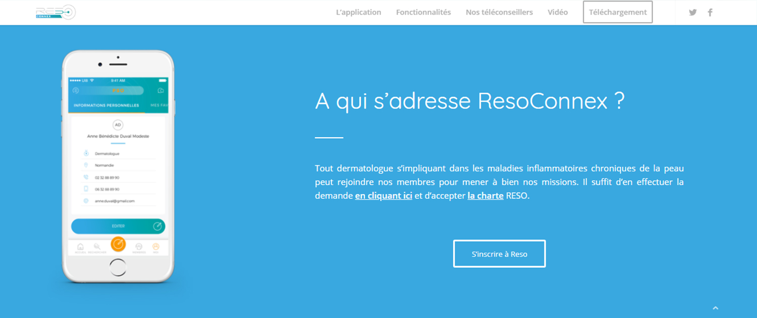The image size is (757, 318).
Task: Click the Dermatologue row text
Action: [x=107, y=153]
